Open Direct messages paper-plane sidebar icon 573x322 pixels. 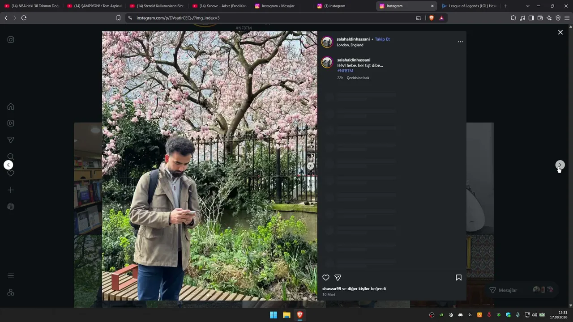click(11, 140)
